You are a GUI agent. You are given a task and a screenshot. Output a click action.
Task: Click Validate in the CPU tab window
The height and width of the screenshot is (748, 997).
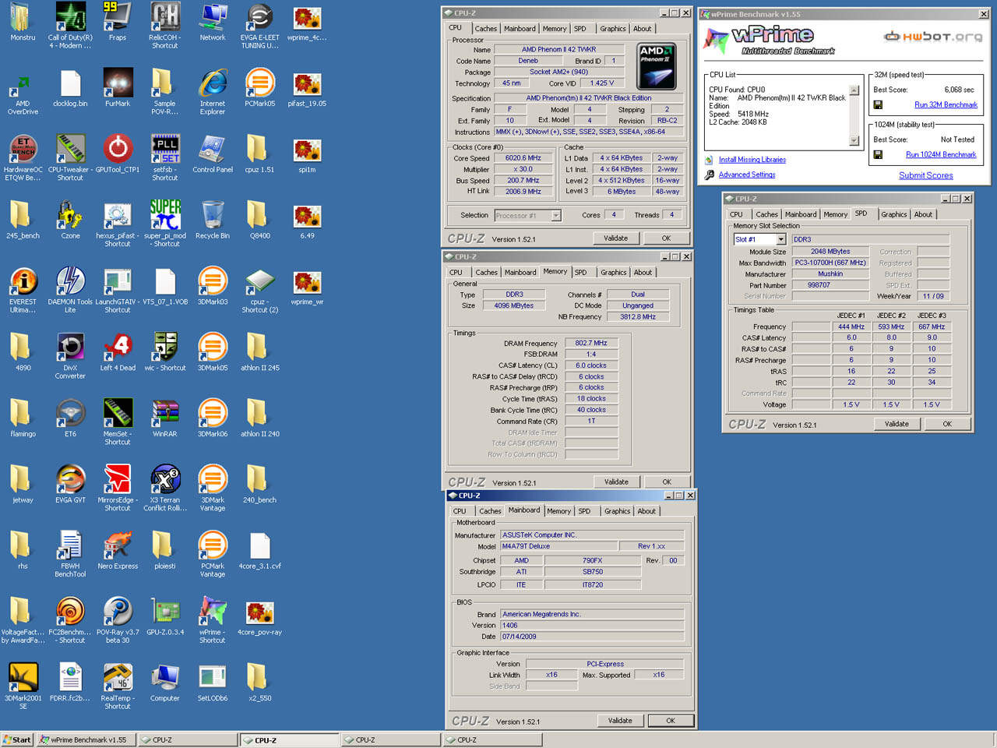point(615,238)
